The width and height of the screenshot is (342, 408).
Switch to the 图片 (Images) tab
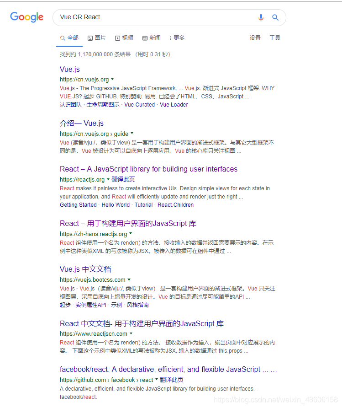(x=97, y=38)
